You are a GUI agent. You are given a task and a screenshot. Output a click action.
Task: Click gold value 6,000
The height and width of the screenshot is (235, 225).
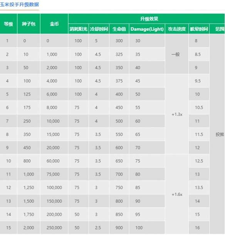(52, 94)
